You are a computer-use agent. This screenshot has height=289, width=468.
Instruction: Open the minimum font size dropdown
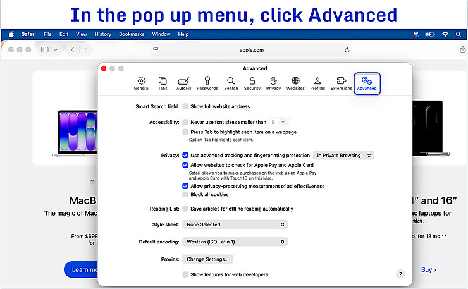click(x=279, y=122)
